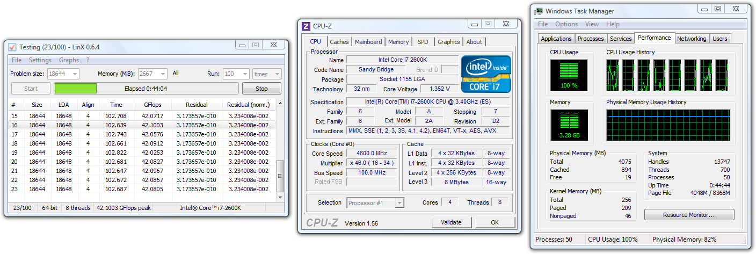This screenshot has width=756, height=254.
Task: Open the Problem size dropdown
Action: tap(74, 74)
